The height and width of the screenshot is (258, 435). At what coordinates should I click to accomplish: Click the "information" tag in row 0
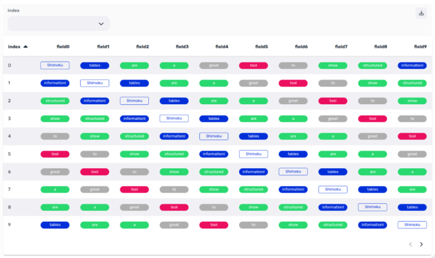click(412, 66)
